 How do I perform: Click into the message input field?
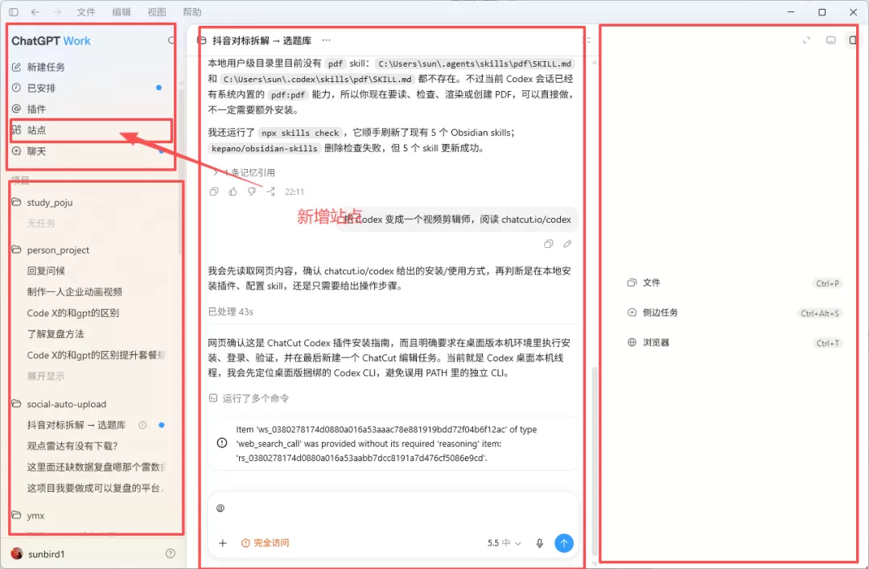click(393, 509)
